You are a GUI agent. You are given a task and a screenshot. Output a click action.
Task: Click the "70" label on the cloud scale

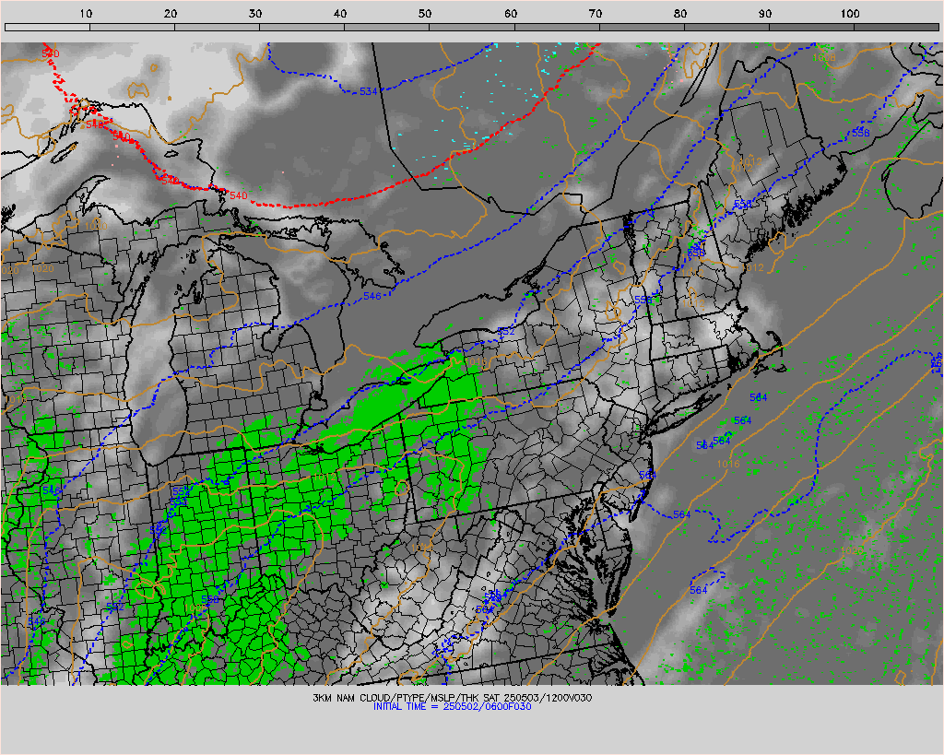(596, 14)
